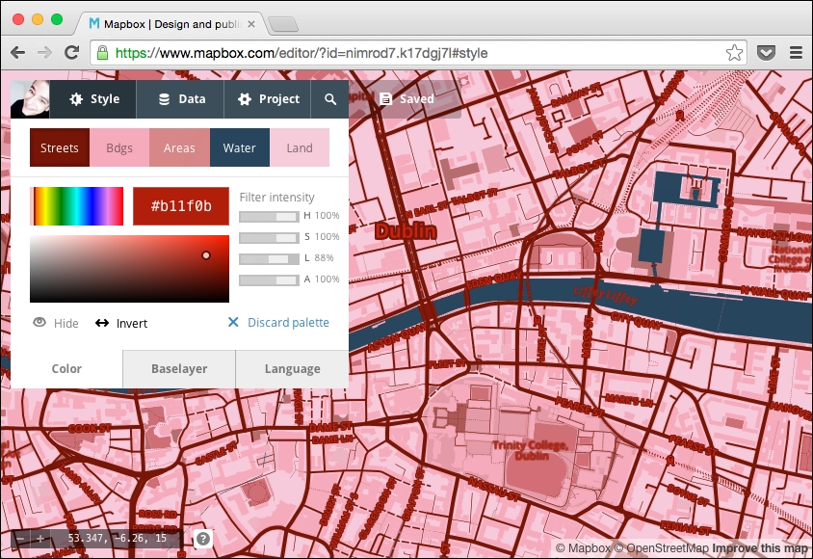The width and height of the screenshot is (813, 559).
Task: Toggle the Water category selection
Action: click(x=239, y=147)
